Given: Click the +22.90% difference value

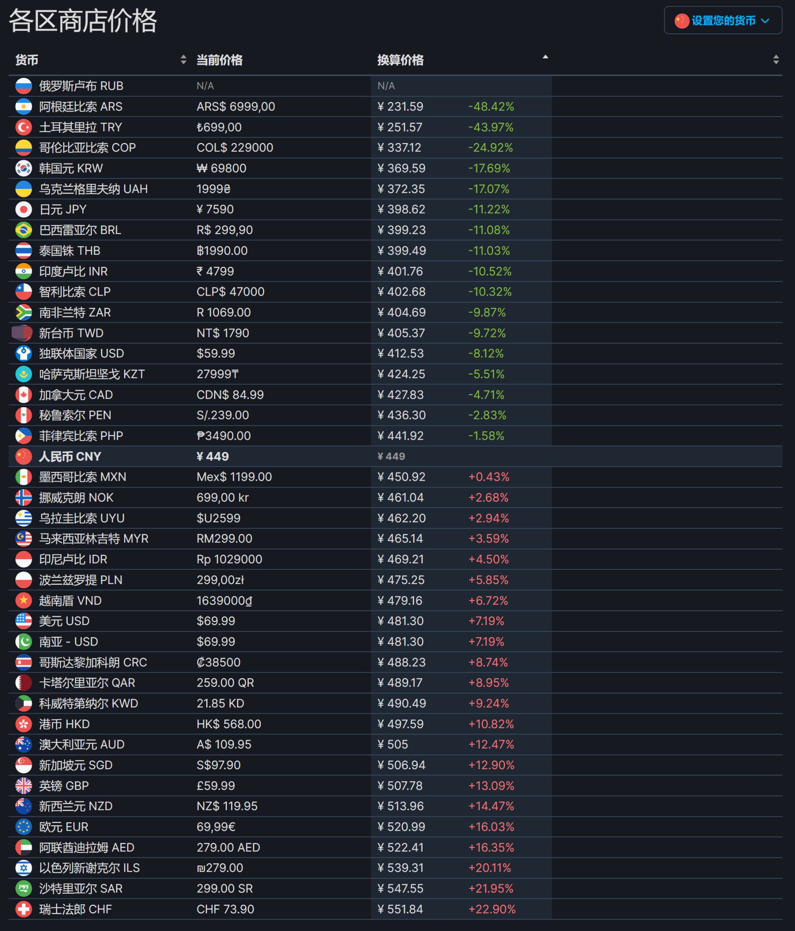Looking at the screenshot, I should pos(492,909).
